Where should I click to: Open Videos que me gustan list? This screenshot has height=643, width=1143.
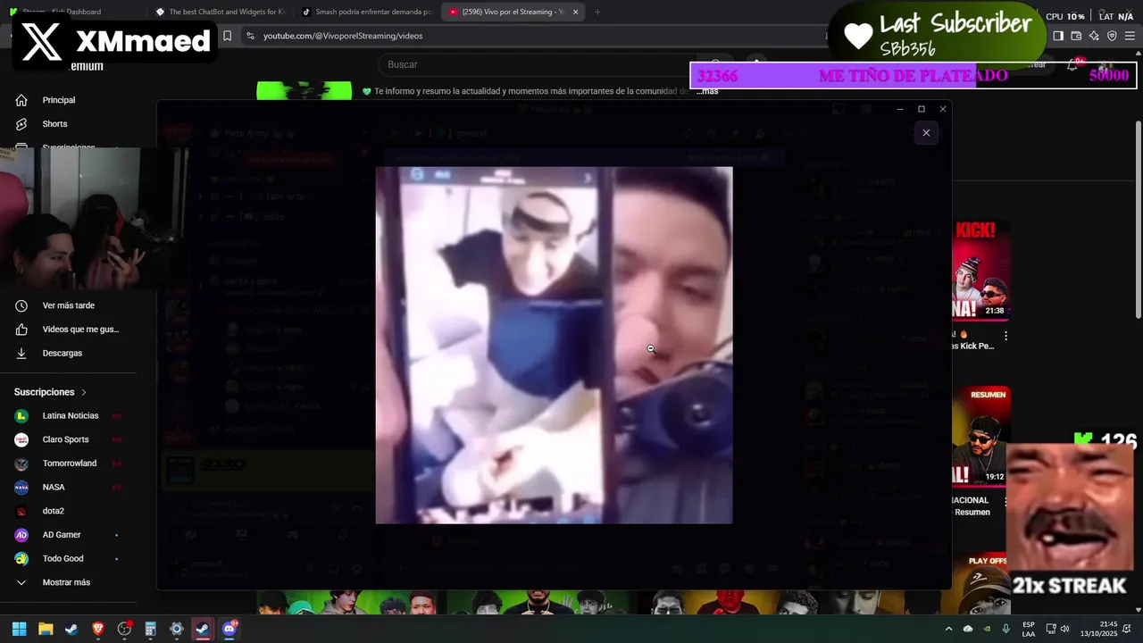80,330
